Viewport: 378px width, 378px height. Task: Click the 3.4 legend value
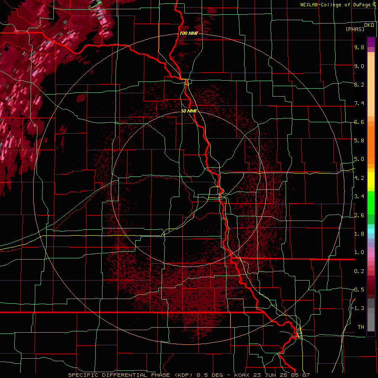(359, 196)
